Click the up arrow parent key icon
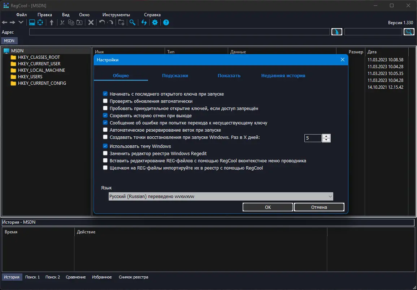 click(x=52, y=22)
